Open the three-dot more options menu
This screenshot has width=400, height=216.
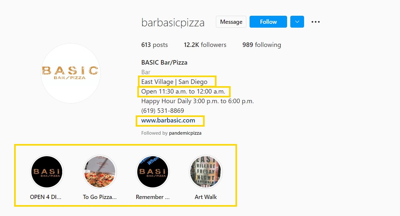coord(316,22)
